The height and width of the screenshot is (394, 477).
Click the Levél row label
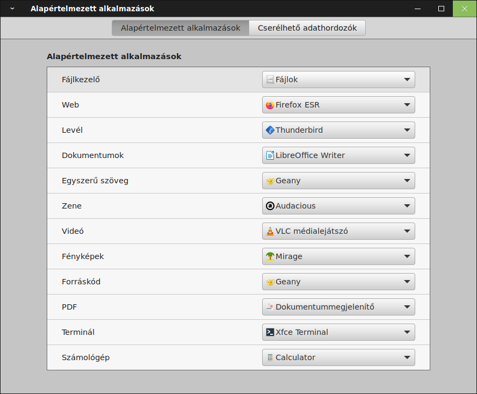click(x=72, y=130)
